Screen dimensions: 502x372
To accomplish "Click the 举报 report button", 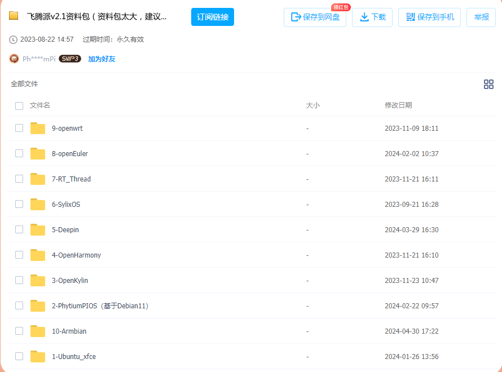I will coord(481,17).
